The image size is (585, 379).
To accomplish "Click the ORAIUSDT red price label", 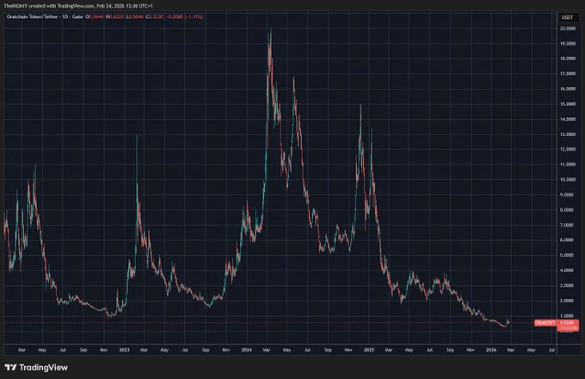I will (x=545, y=323).
